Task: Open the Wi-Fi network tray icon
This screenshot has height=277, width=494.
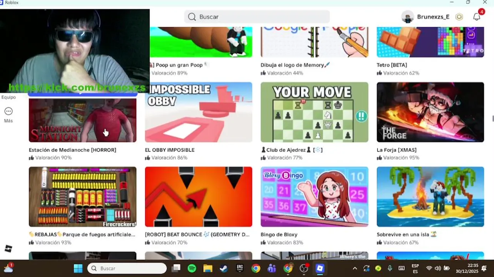Action: 429,268
